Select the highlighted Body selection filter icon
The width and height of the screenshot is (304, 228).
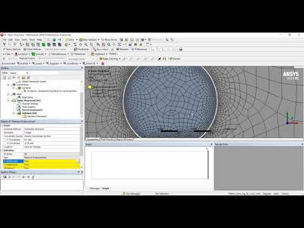[44, 44]
